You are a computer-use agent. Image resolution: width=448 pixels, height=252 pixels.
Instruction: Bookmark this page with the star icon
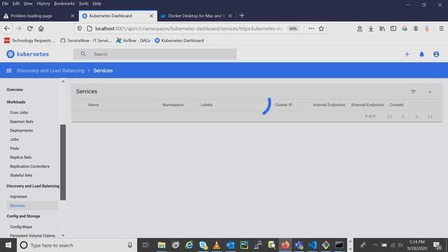coord(321,29)
